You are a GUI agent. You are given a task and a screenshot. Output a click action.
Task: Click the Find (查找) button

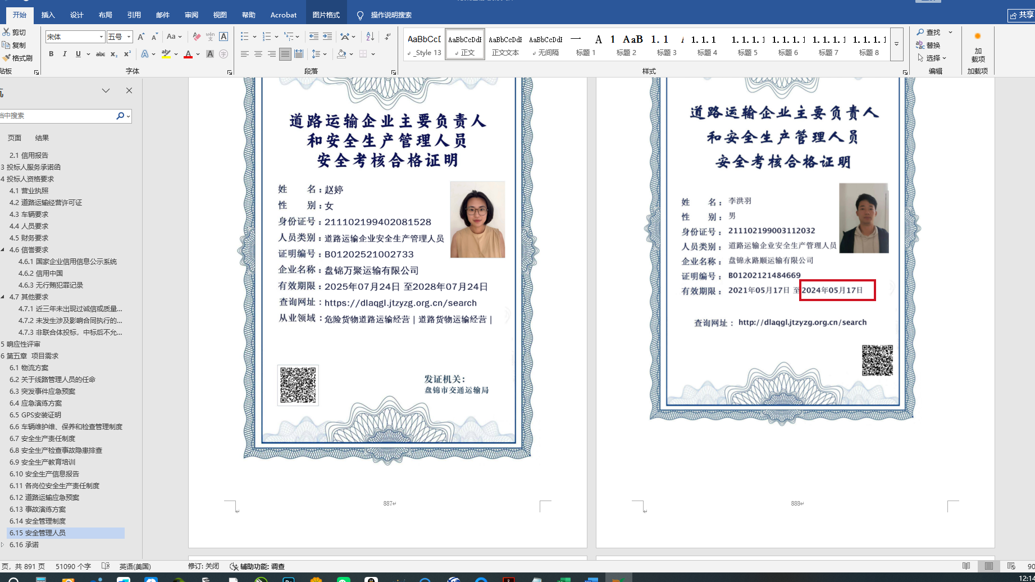(929, 33)
